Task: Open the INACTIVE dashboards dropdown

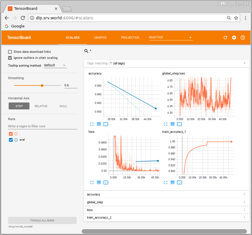Action: [171, 38]
